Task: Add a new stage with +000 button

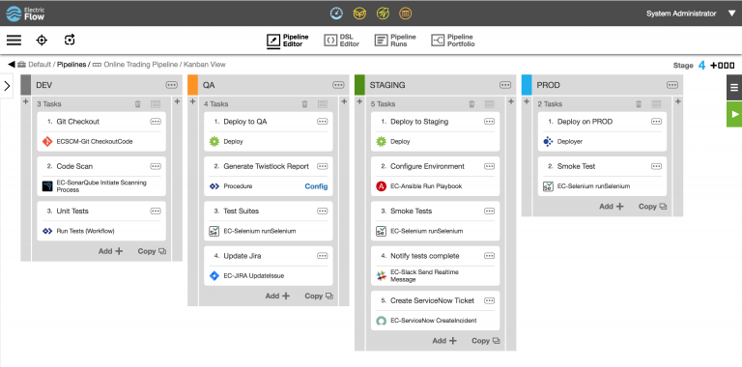Action: (x=723, y=66)
